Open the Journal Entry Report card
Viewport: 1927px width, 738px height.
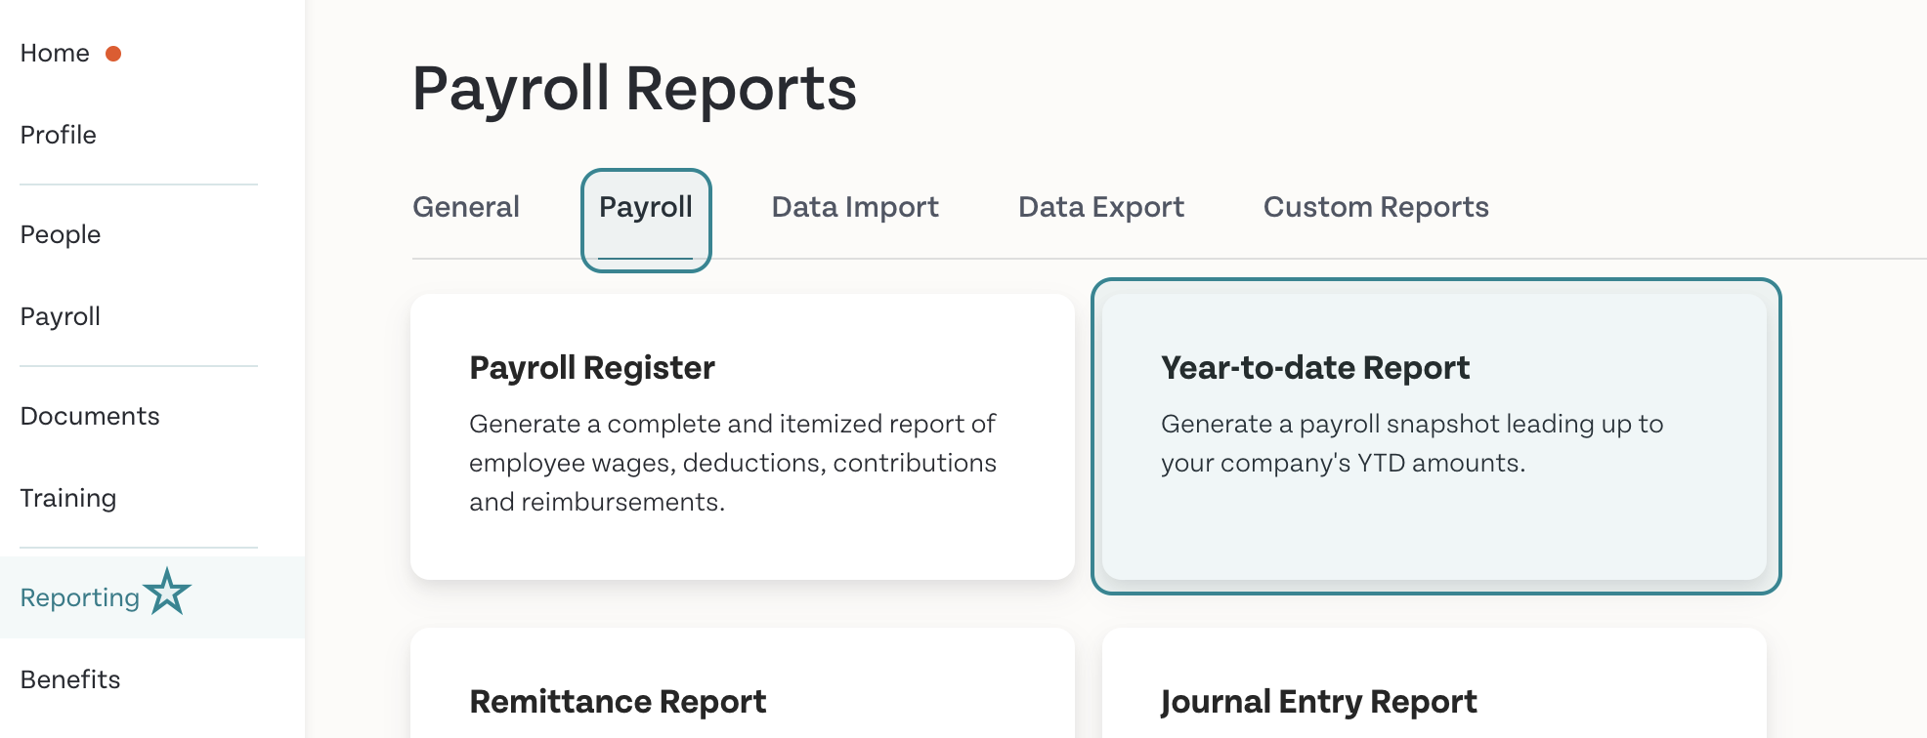[1435, 683]
